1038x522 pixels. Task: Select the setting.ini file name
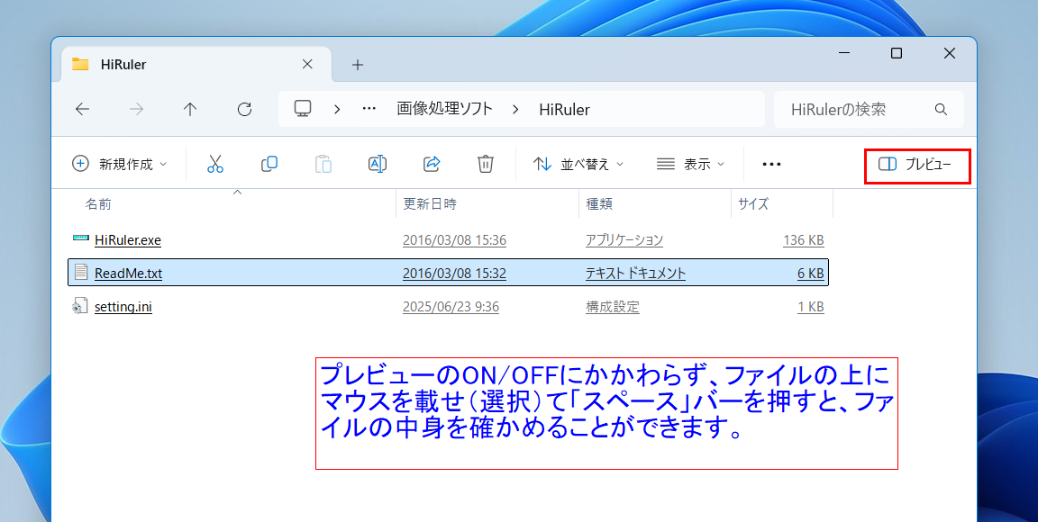123,308
